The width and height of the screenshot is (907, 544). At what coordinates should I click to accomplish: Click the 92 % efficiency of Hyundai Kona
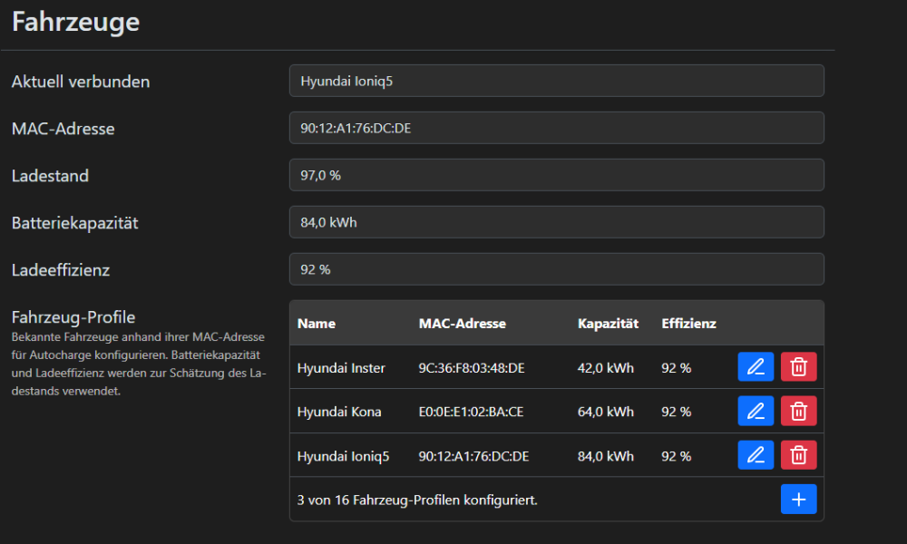click(677, 413)
